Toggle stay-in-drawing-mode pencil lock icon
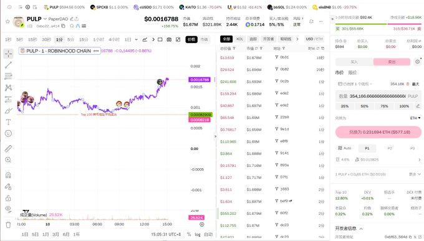 (8, 187)
